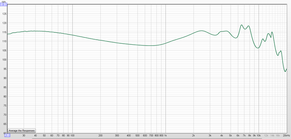This screenshot has height=139, width=291.
Task: Click the 2k frequency axis label
Action: click(194, 135)
